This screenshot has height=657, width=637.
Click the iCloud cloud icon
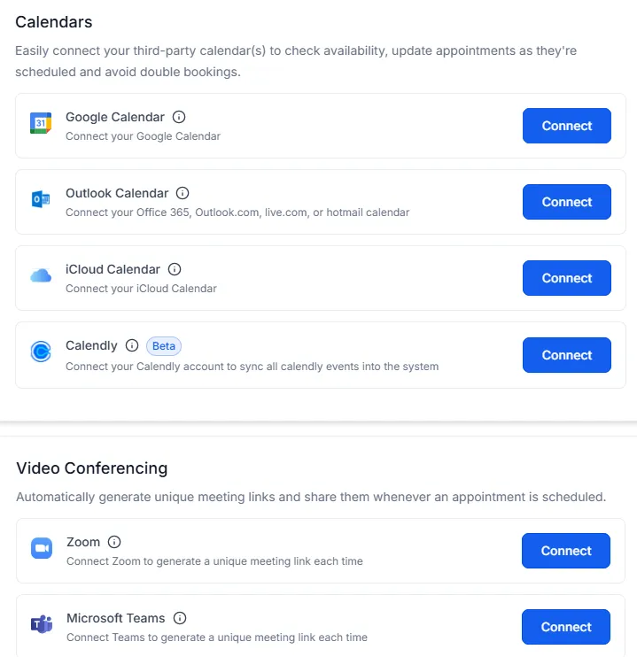point(41,275)
